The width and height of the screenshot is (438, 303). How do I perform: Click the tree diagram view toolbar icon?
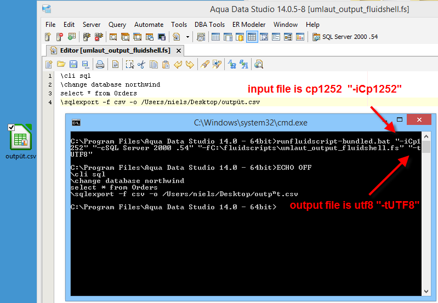coord(288,37)
